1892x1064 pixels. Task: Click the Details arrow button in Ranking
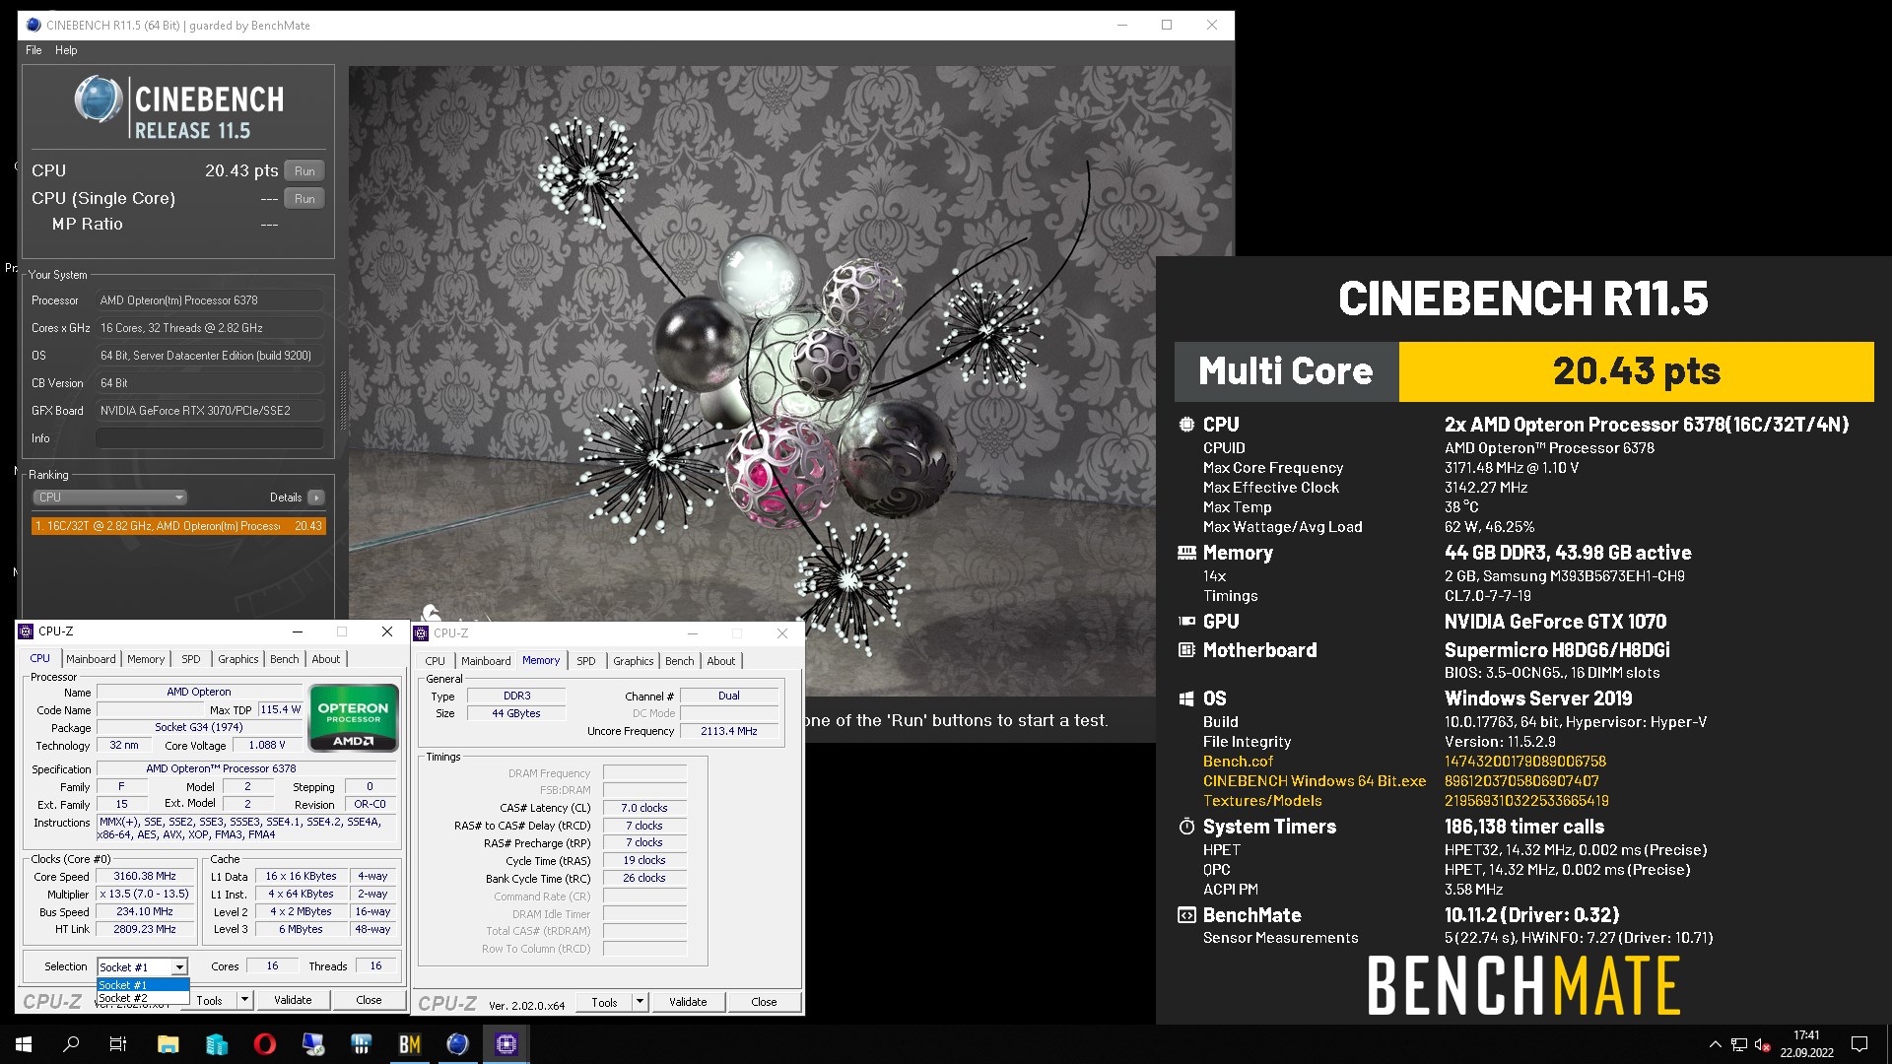(x=316, y=498)
